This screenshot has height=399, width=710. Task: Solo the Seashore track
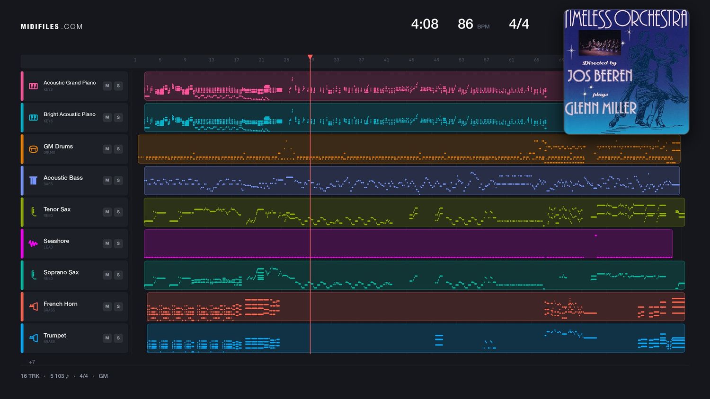pos(118,243)
